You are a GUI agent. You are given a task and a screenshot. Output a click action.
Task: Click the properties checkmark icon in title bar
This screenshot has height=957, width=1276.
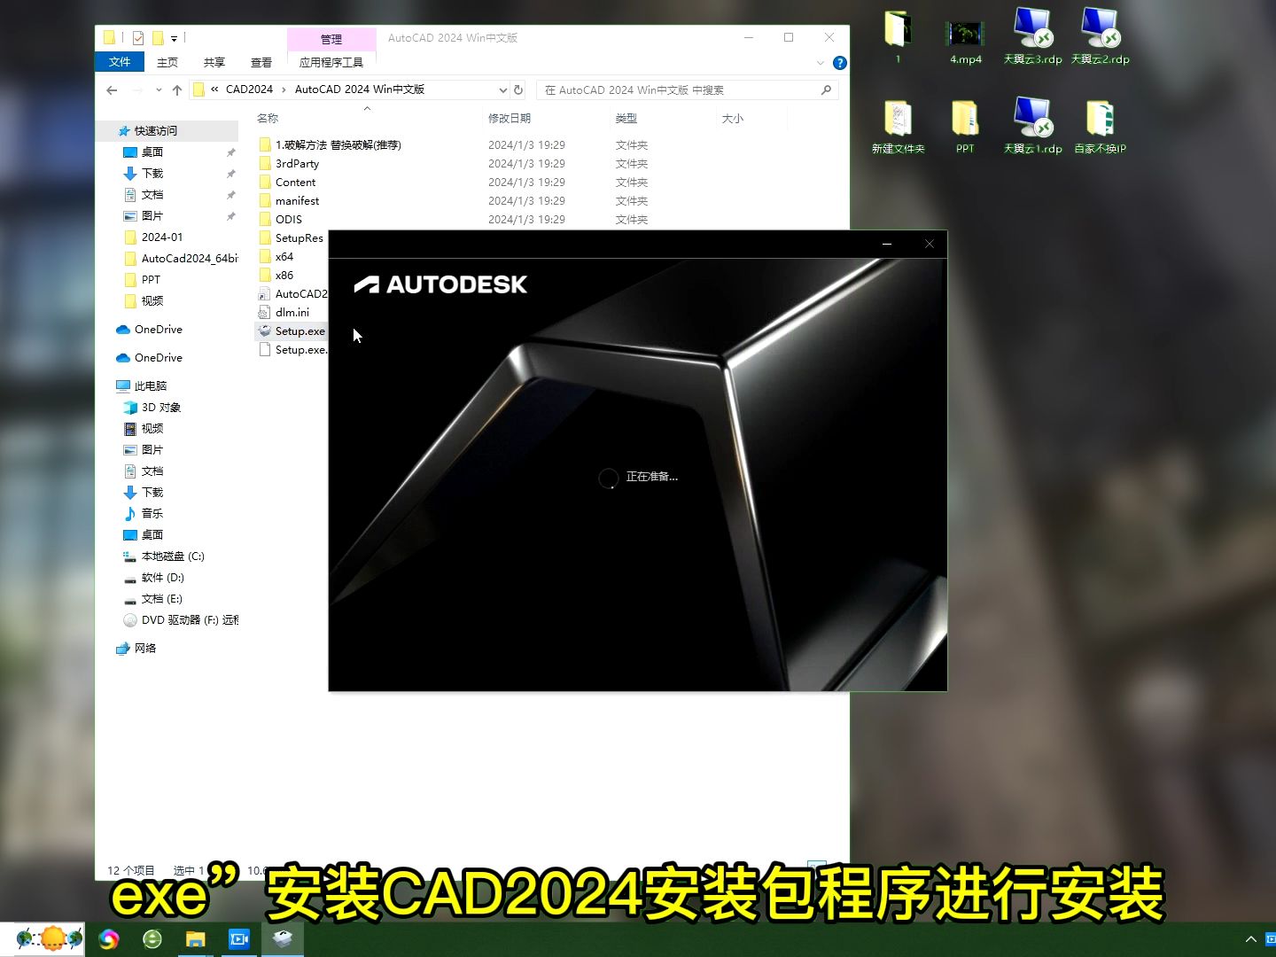(x=137, y=38)
